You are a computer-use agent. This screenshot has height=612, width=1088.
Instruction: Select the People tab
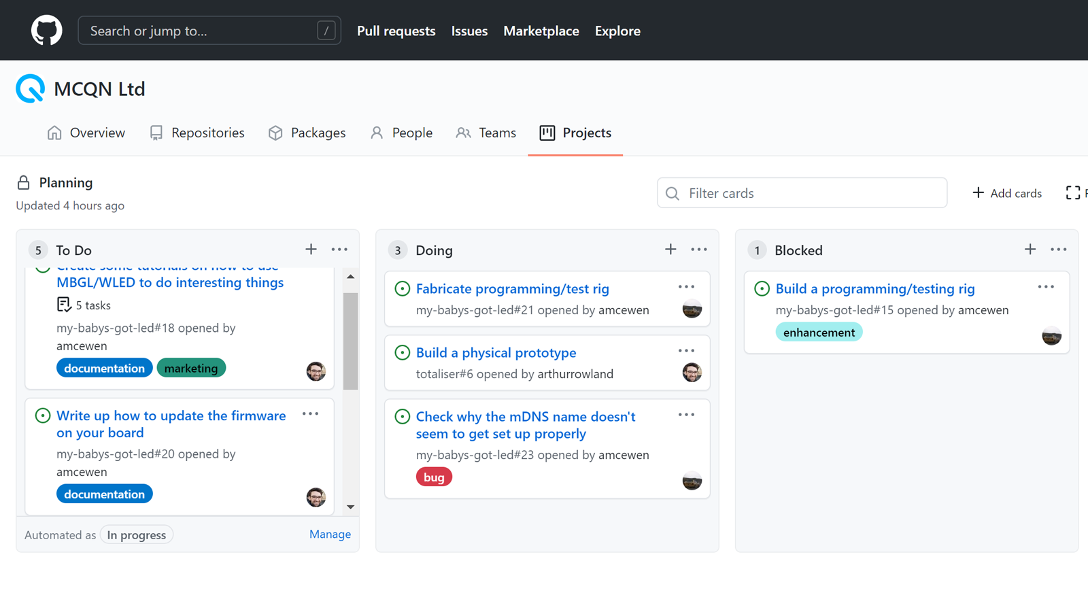pos(401,133)
